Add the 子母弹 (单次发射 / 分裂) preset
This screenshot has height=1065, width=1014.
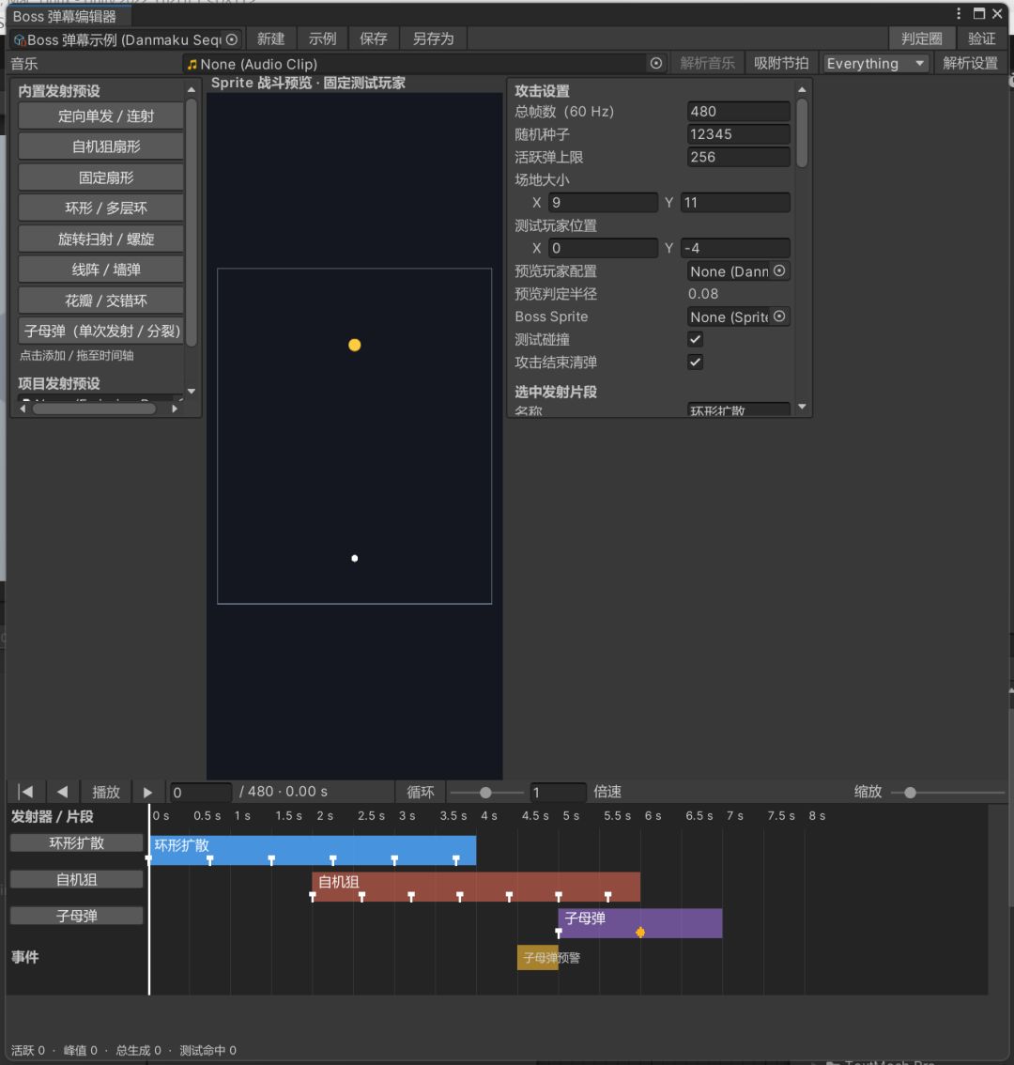click(100, 332)
